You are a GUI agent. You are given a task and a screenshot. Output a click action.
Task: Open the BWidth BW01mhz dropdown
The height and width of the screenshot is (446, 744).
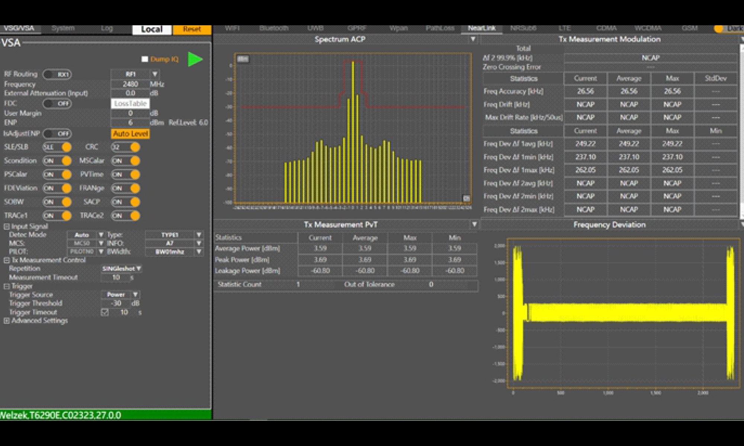174,252
